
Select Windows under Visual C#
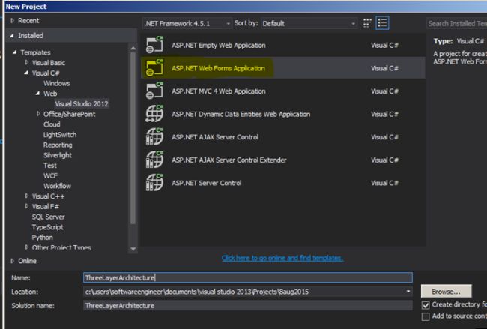(x=56, y=83)
